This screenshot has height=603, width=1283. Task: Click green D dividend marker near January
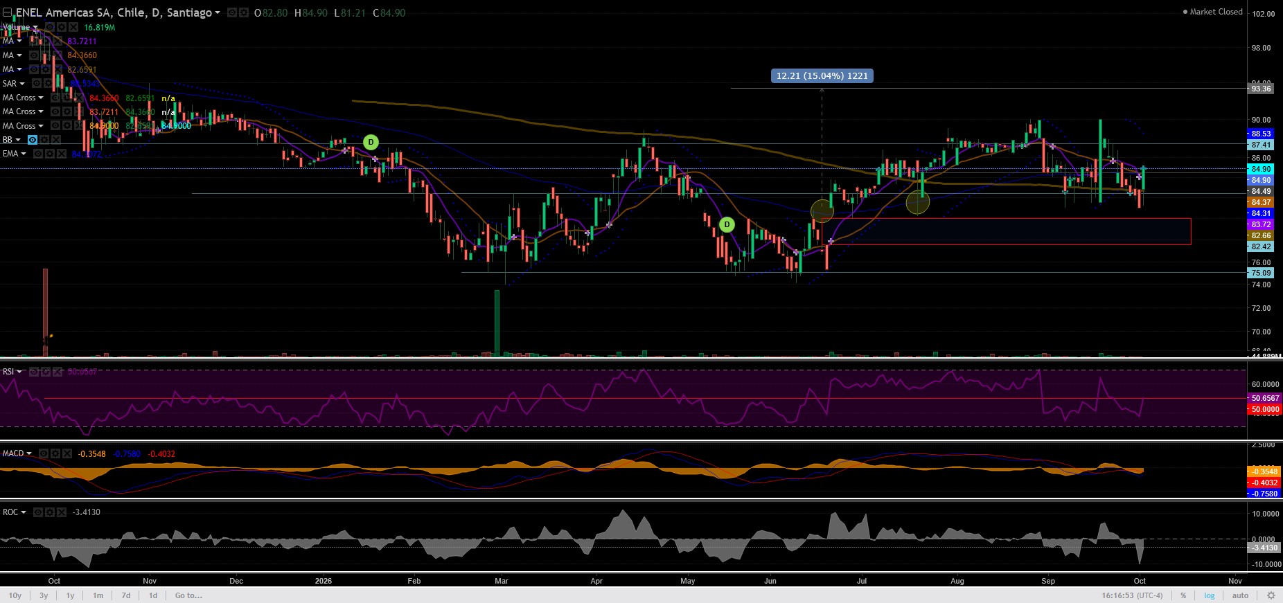click(371, 143)
